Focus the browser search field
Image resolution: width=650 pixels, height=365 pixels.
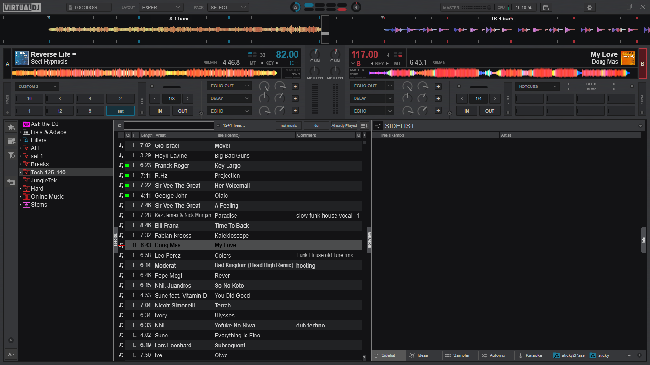click(x=168, y=125)
